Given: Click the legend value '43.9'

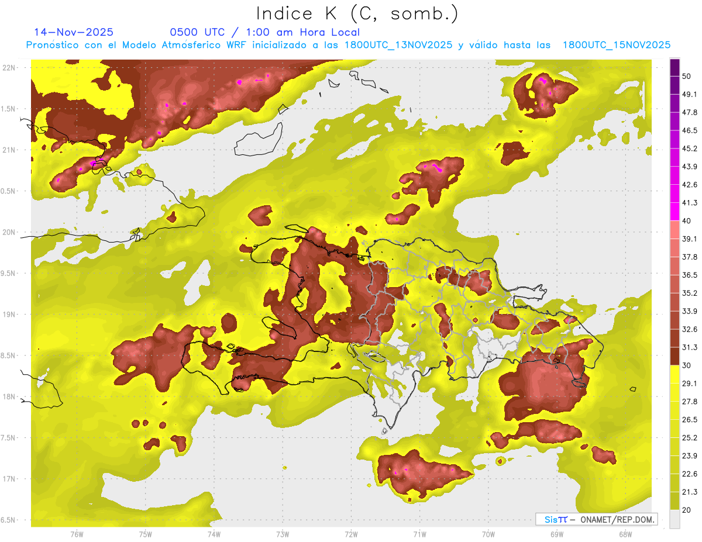Looking at the screenshot, I should click(690, 167).
